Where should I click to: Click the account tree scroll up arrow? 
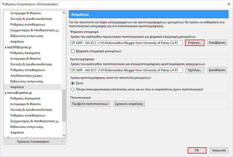[64, 13]
